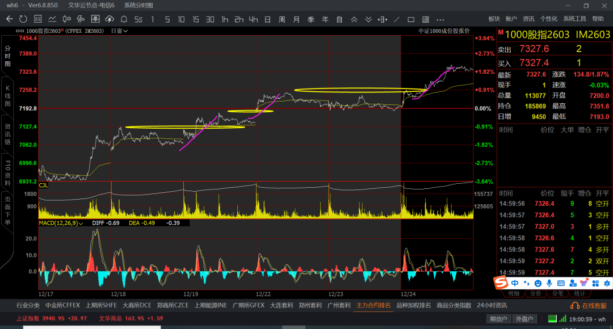Toggle Sogou input language 中 button
The height and width of the screenshot is (329, 613).
point(514,282)
